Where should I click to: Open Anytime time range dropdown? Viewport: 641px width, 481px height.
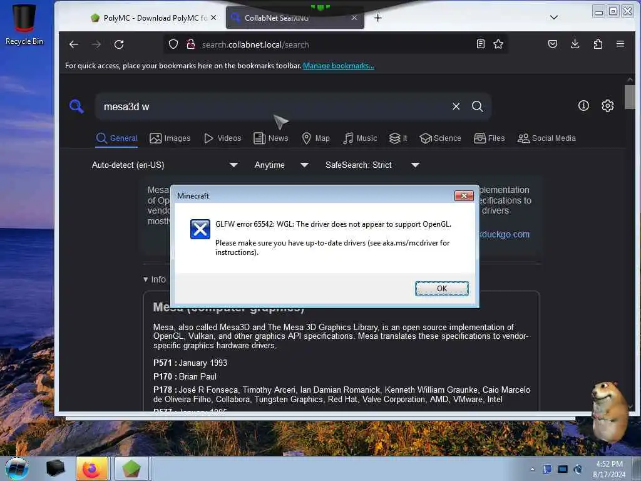(281, 165)
